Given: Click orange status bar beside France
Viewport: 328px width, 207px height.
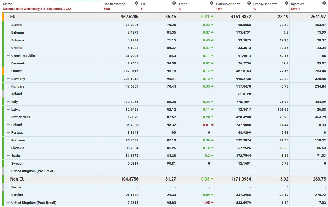Looking at the screenshot, I should [3, 71].
